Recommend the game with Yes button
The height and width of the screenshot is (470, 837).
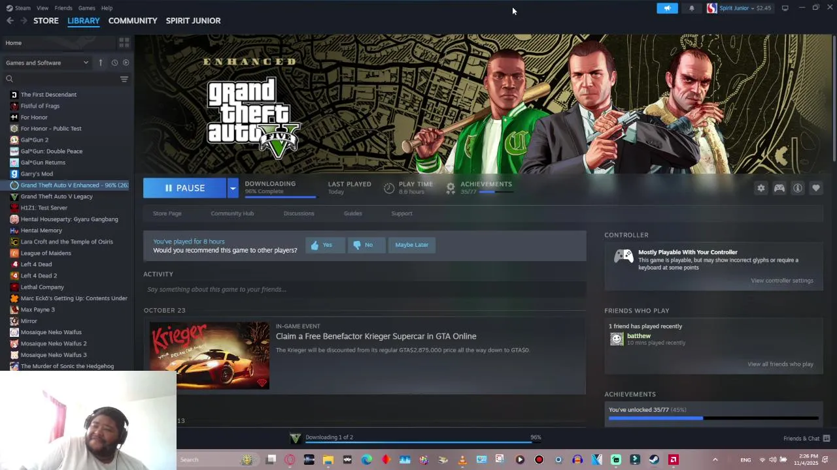pyautogui.click(x=324, y=245)
